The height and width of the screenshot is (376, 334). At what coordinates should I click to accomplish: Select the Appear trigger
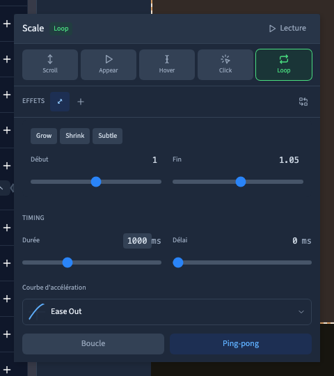pos(109,65)
